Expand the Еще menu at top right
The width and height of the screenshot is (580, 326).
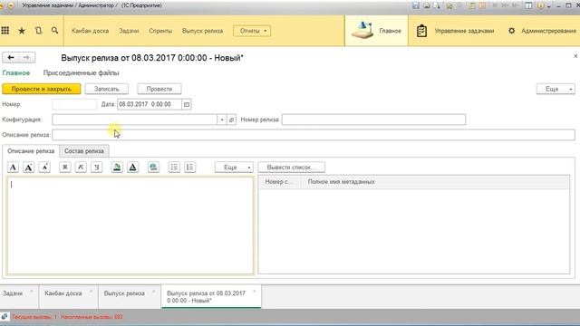(x=556, y=89)
